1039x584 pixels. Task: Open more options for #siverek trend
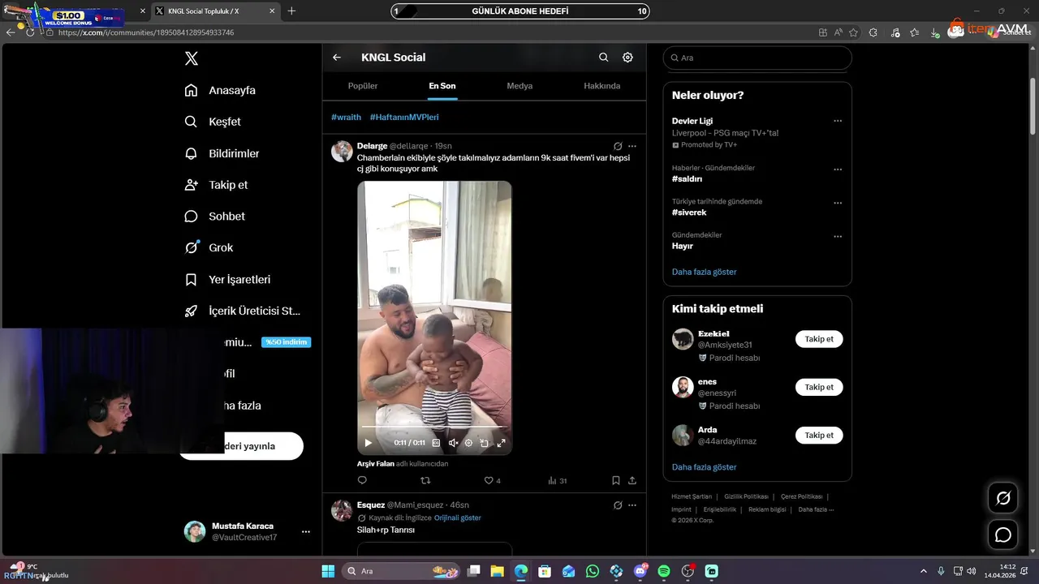click(838, 203)
